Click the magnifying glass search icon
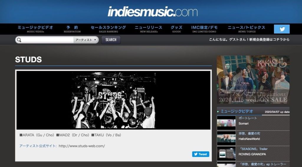302x167 pixels. [19, 40]
